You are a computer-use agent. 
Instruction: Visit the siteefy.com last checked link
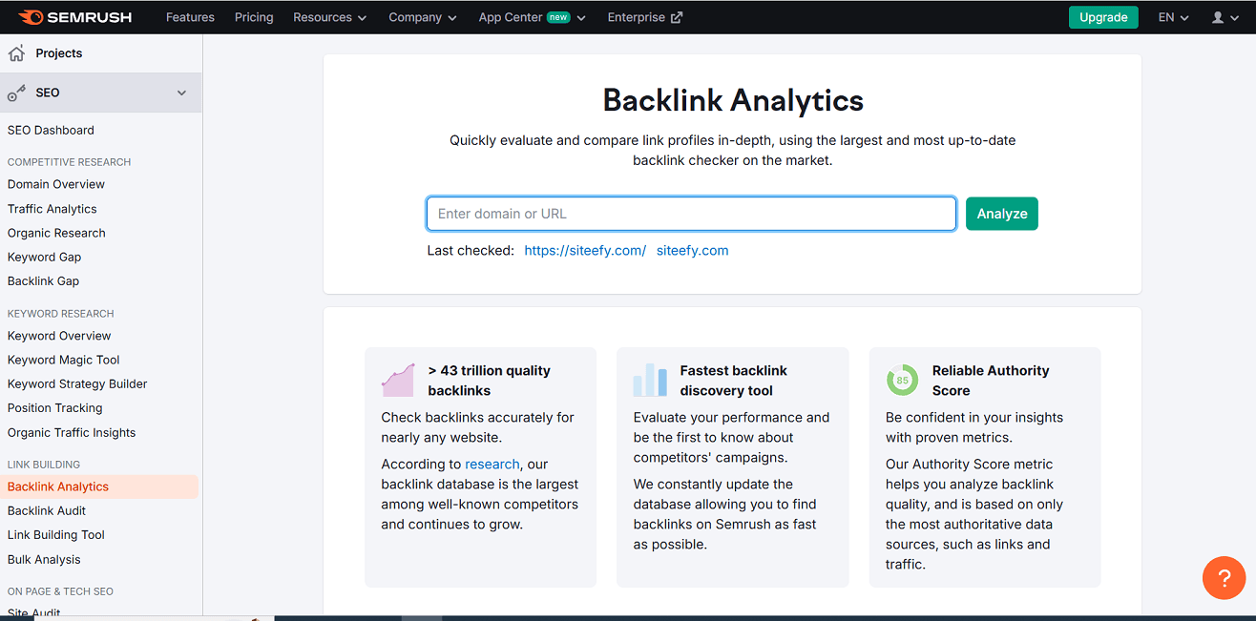point(692,250)
